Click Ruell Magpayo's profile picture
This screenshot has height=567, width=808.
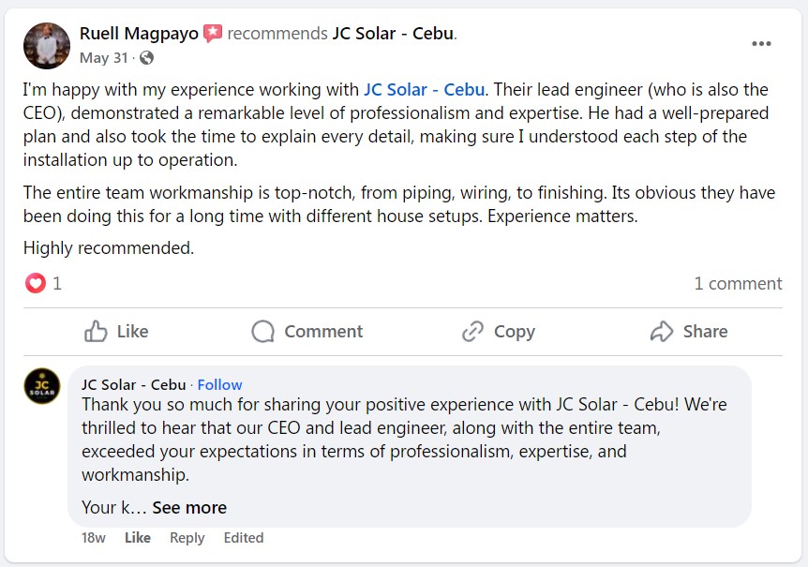(x=47, y=46)
